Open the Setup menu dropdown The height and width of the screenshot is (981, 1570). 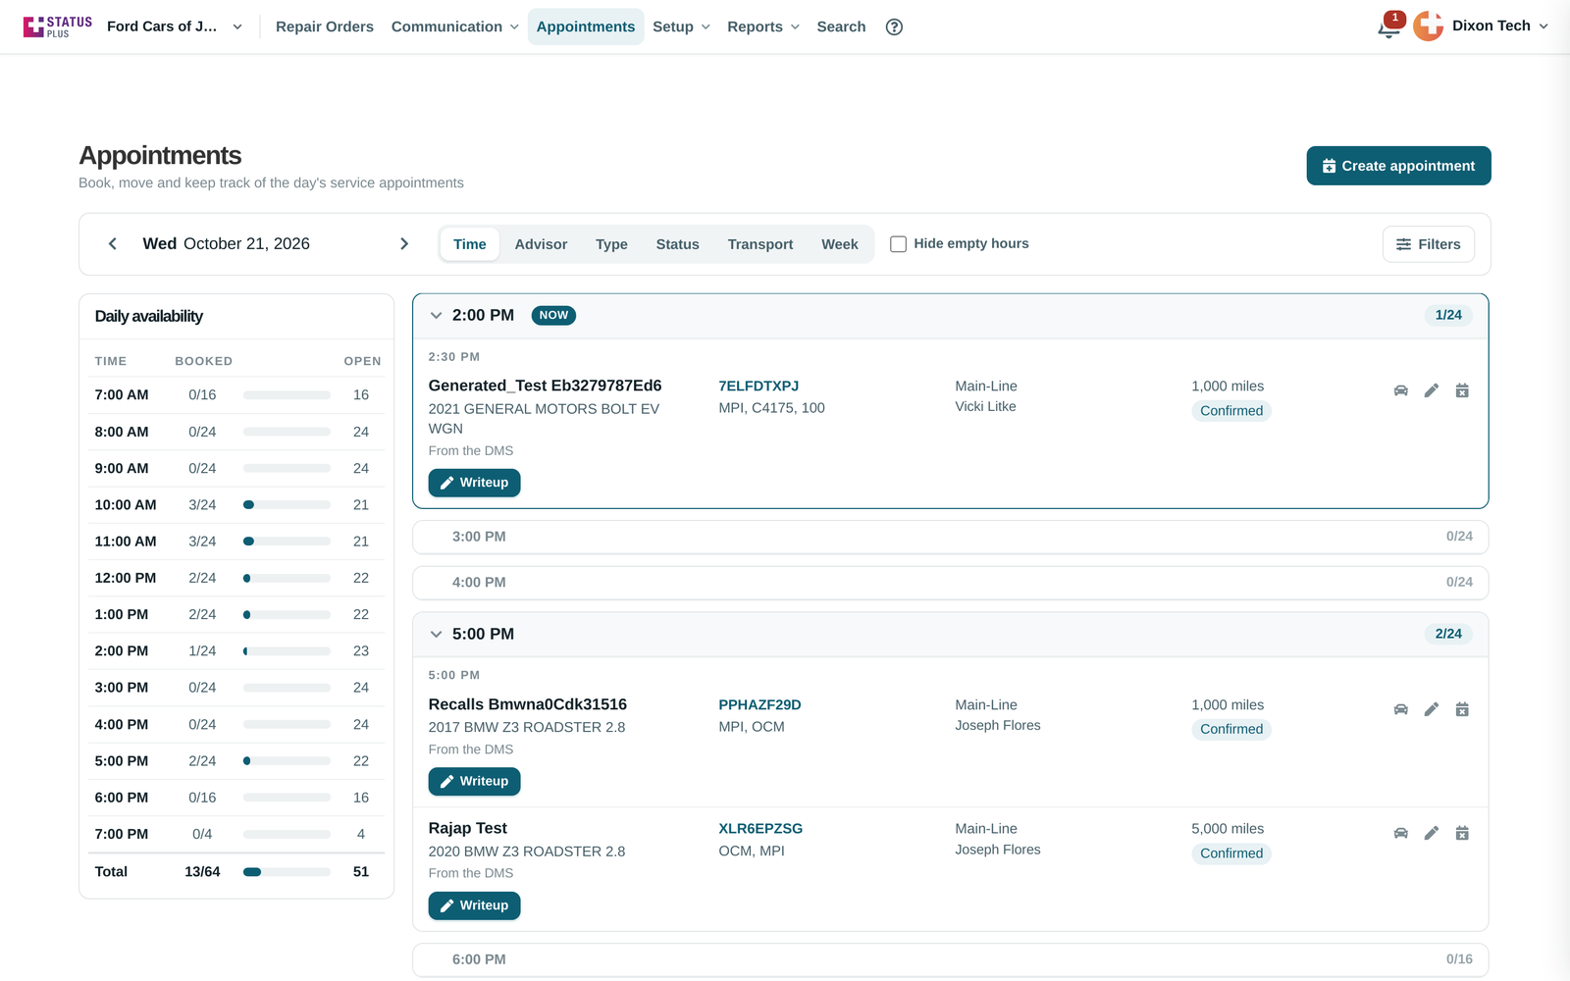coord(681,26)
